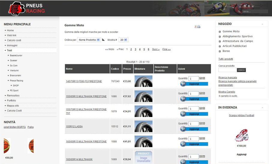The image size is (272, 164).
Task: Click the arrow icon beside Gomme Moto
Action: click(x=220, y=31)
